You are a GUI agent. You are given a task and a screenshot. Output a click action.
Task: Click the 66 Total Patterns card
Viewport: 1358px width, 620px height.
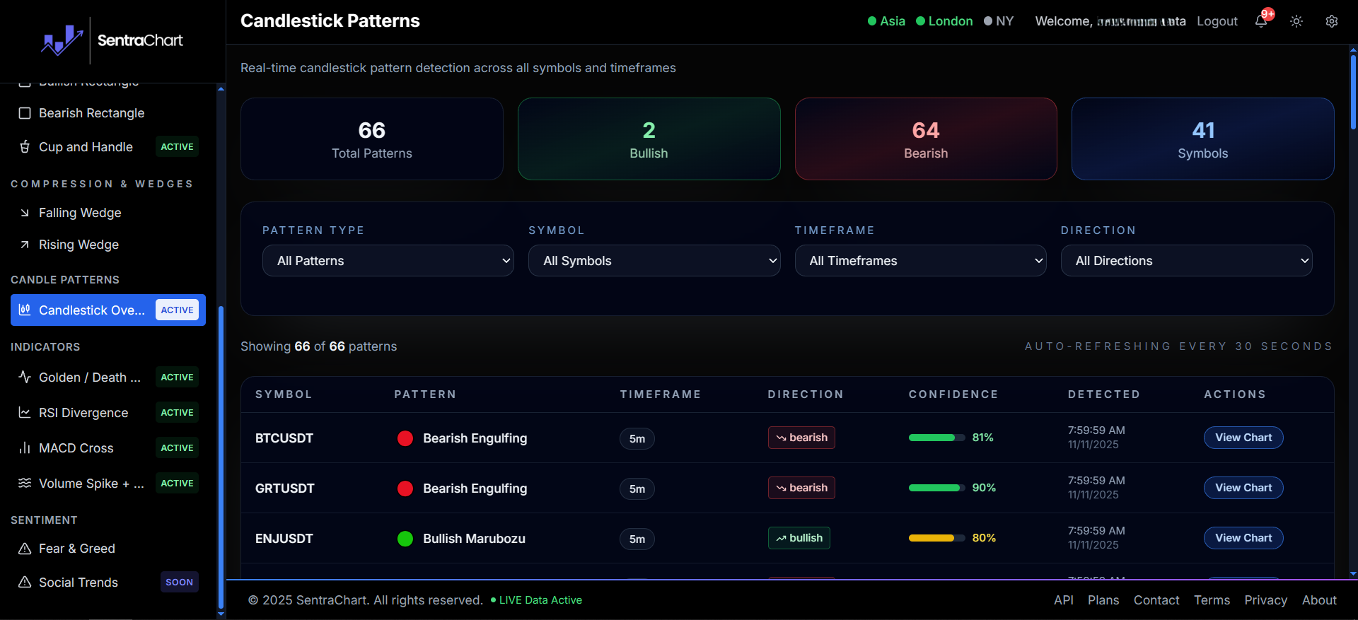coord(372,139)
